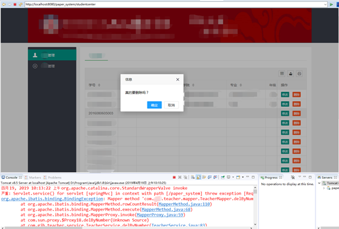Image resolution: width=339 pixels, height=229 pixels.
Task: Click the green Go arrow beside the URL
Action: (x=331, y=4)
